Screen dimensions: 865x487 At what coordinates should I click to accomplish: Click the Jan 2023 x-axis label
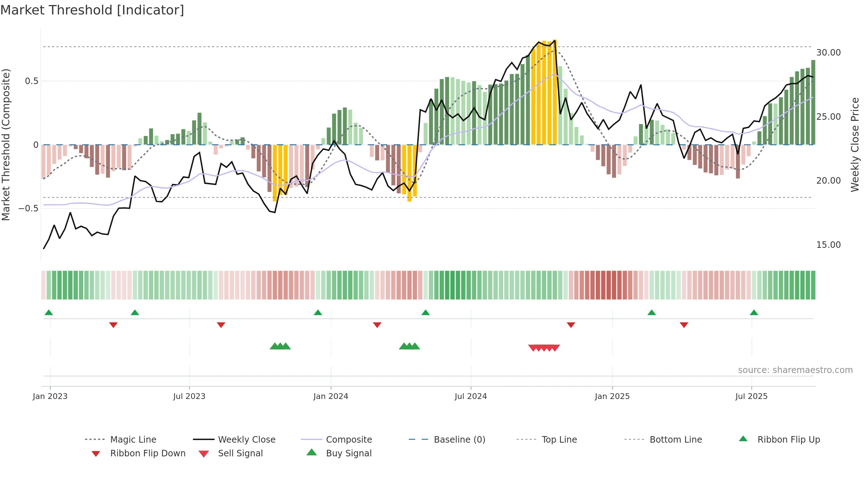pos(50,396)
